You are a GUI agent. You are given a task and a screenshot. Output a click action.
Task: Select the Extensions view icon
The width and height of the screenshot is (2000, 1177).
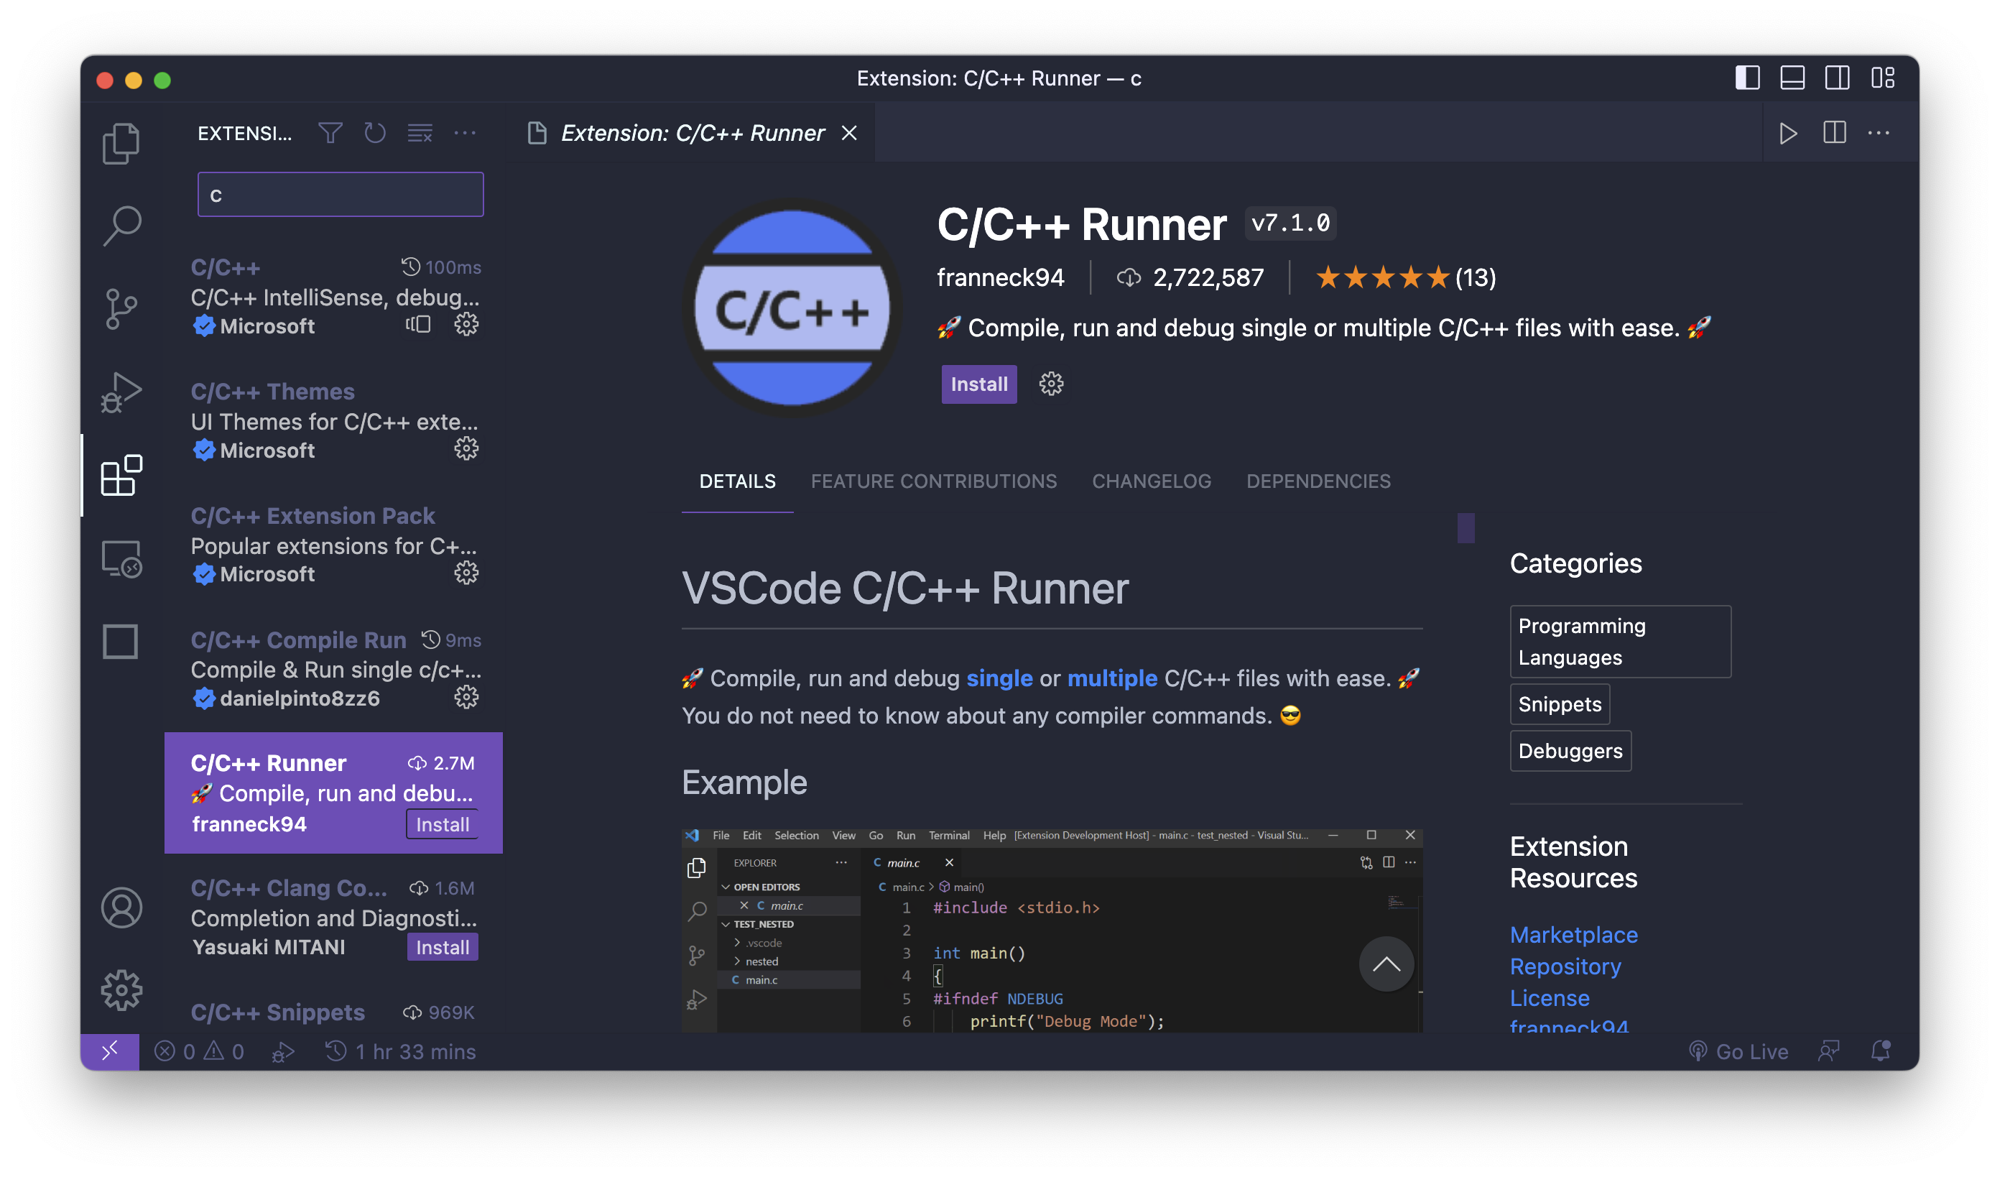[x=121, y=475]
